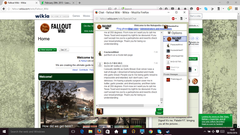Click the next arrow in chat avatars widget

195,70
